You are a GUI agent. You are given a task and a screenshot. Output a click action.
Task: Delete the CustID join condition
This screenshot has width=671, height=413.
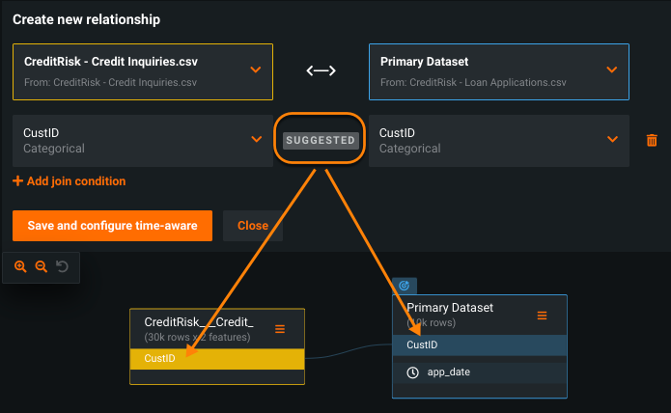(x=652, y=141)
